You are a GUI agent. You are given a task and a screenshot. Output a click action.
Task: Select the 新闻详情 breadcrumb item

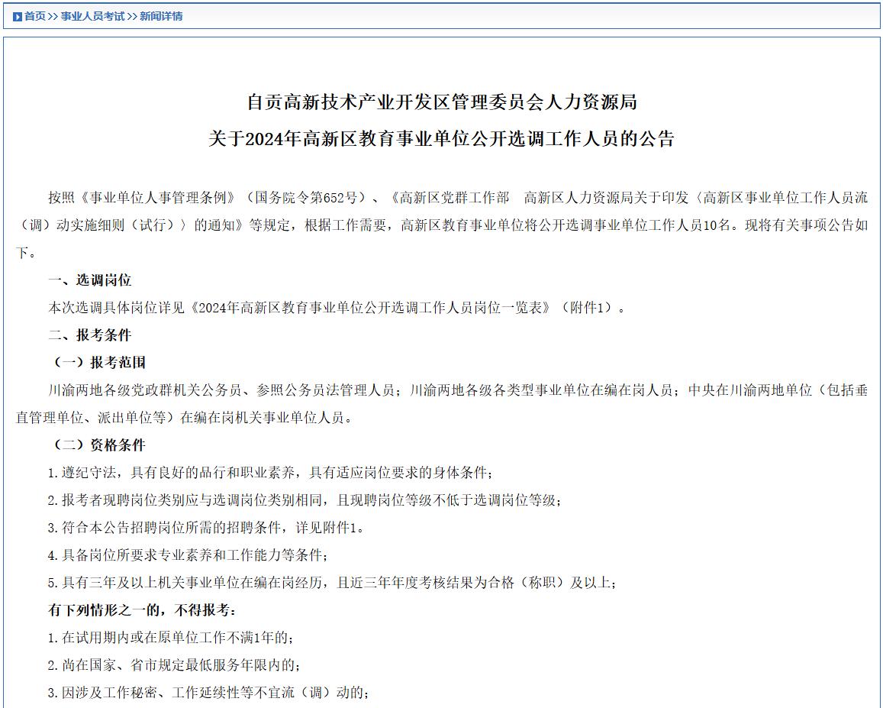pos(161,16)
